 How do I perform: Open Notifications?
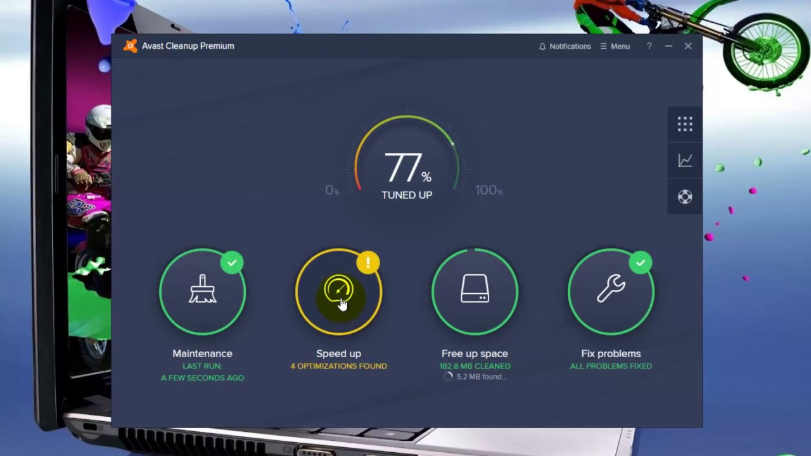(565, 46)
